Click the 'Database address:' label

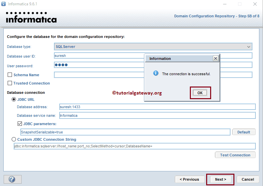click(x=32, y=107)
